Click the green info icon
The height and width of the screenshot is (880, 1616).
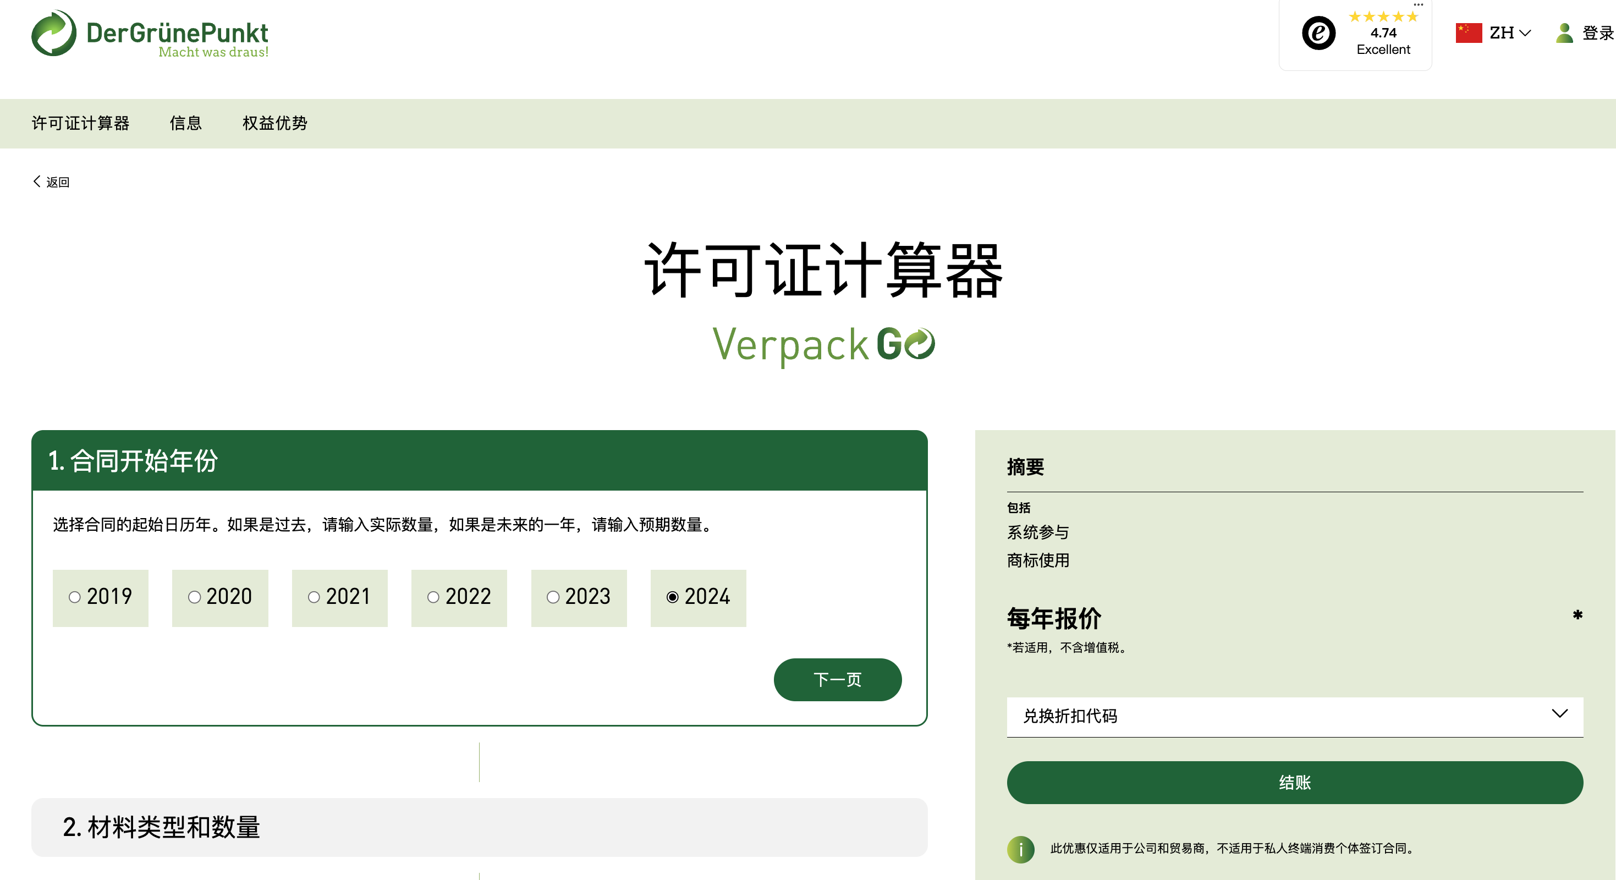(x=1021, y=849)
